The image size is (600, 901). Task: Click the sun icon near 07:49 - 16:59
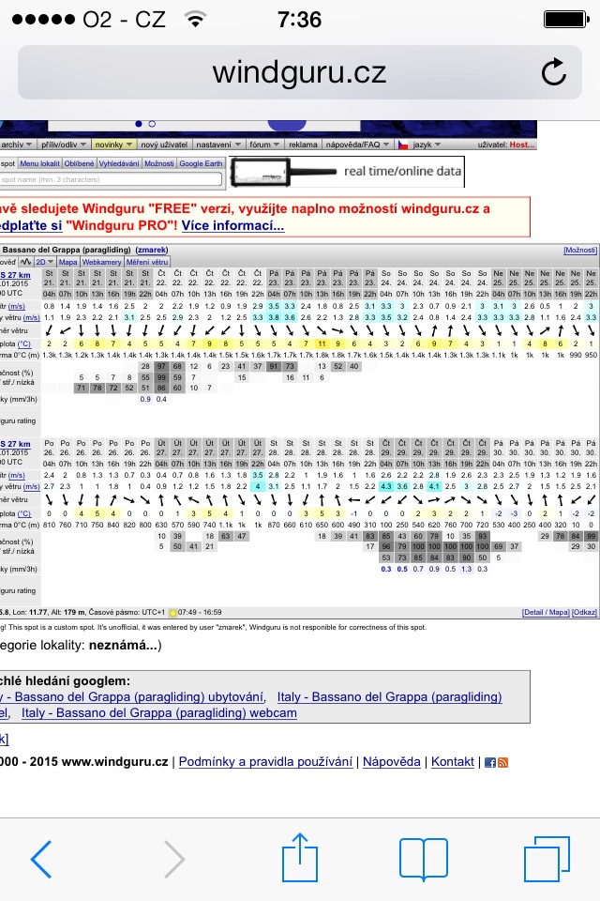click(172, 613)
